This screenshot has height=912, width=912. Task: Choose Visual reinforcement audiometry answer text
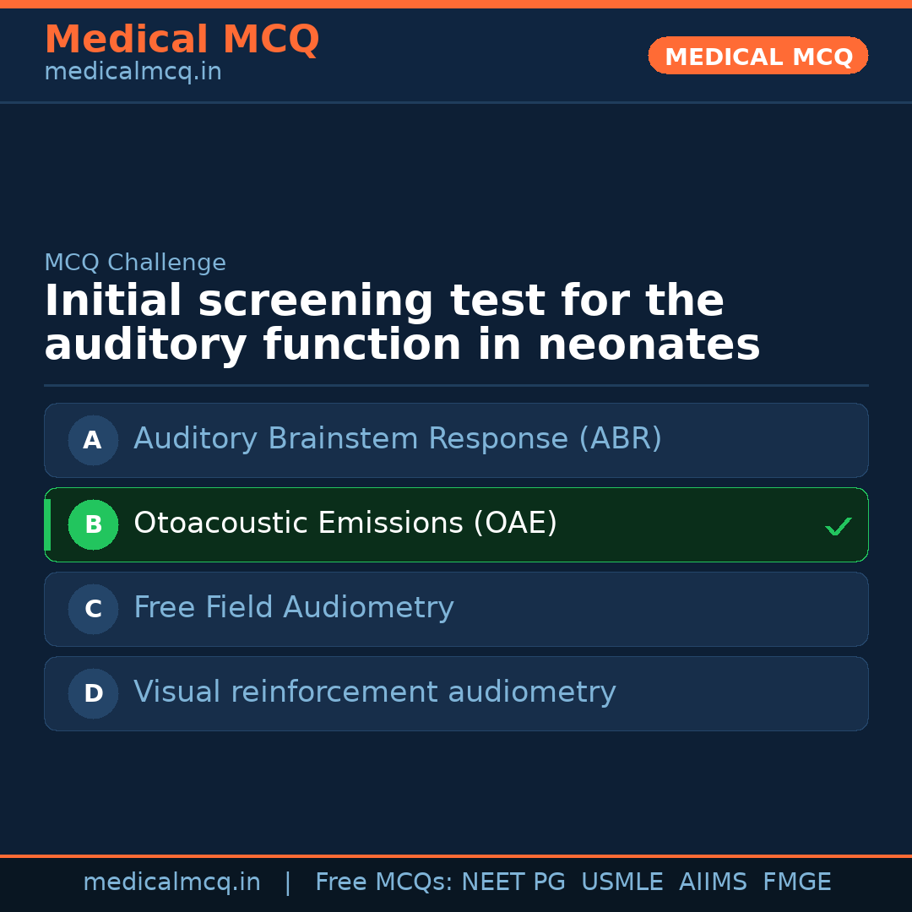click(374, 692)
